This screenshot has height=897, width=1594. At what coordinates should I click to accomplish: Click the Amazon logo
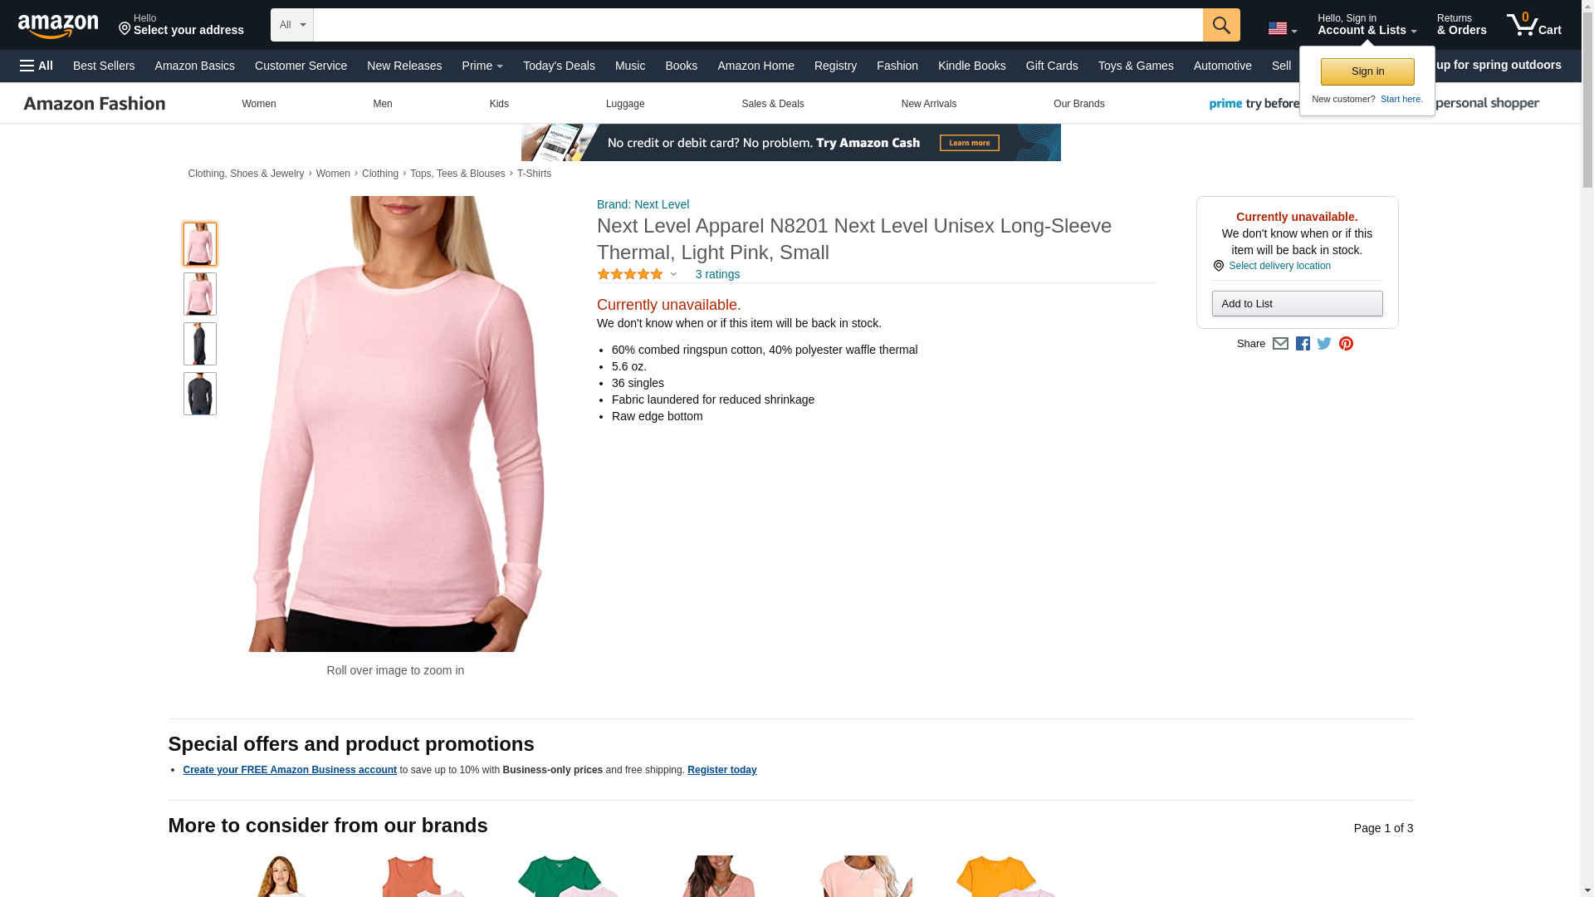58,26
